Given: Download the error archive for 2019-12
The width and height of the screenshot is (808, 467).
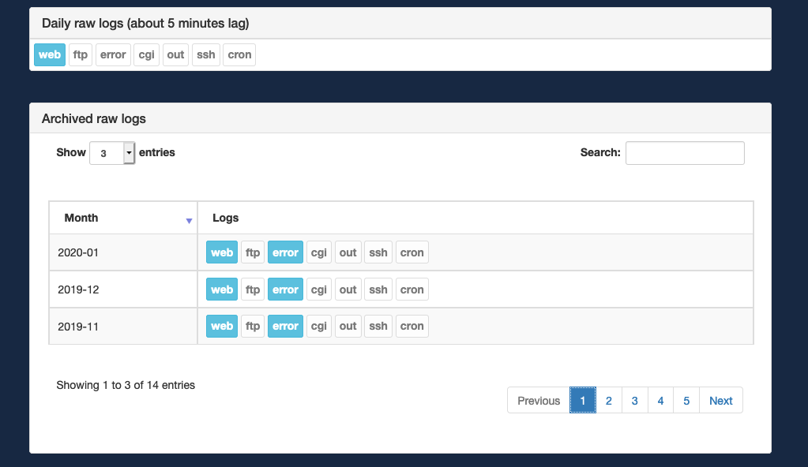Looking at the screenshot, I should tap(285, 289).
